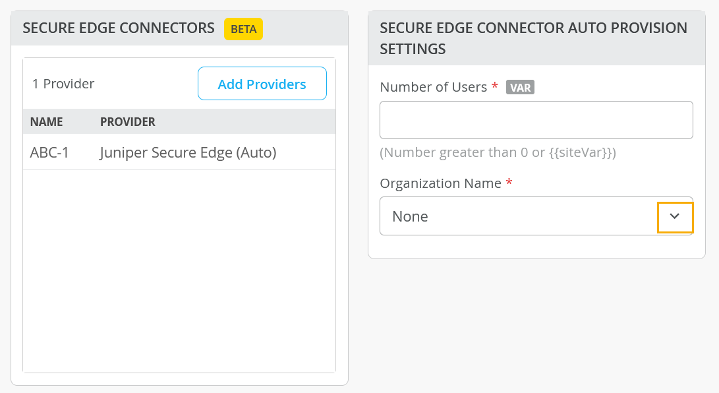Click the red asterisk beside Number of Users

[494, 87]
